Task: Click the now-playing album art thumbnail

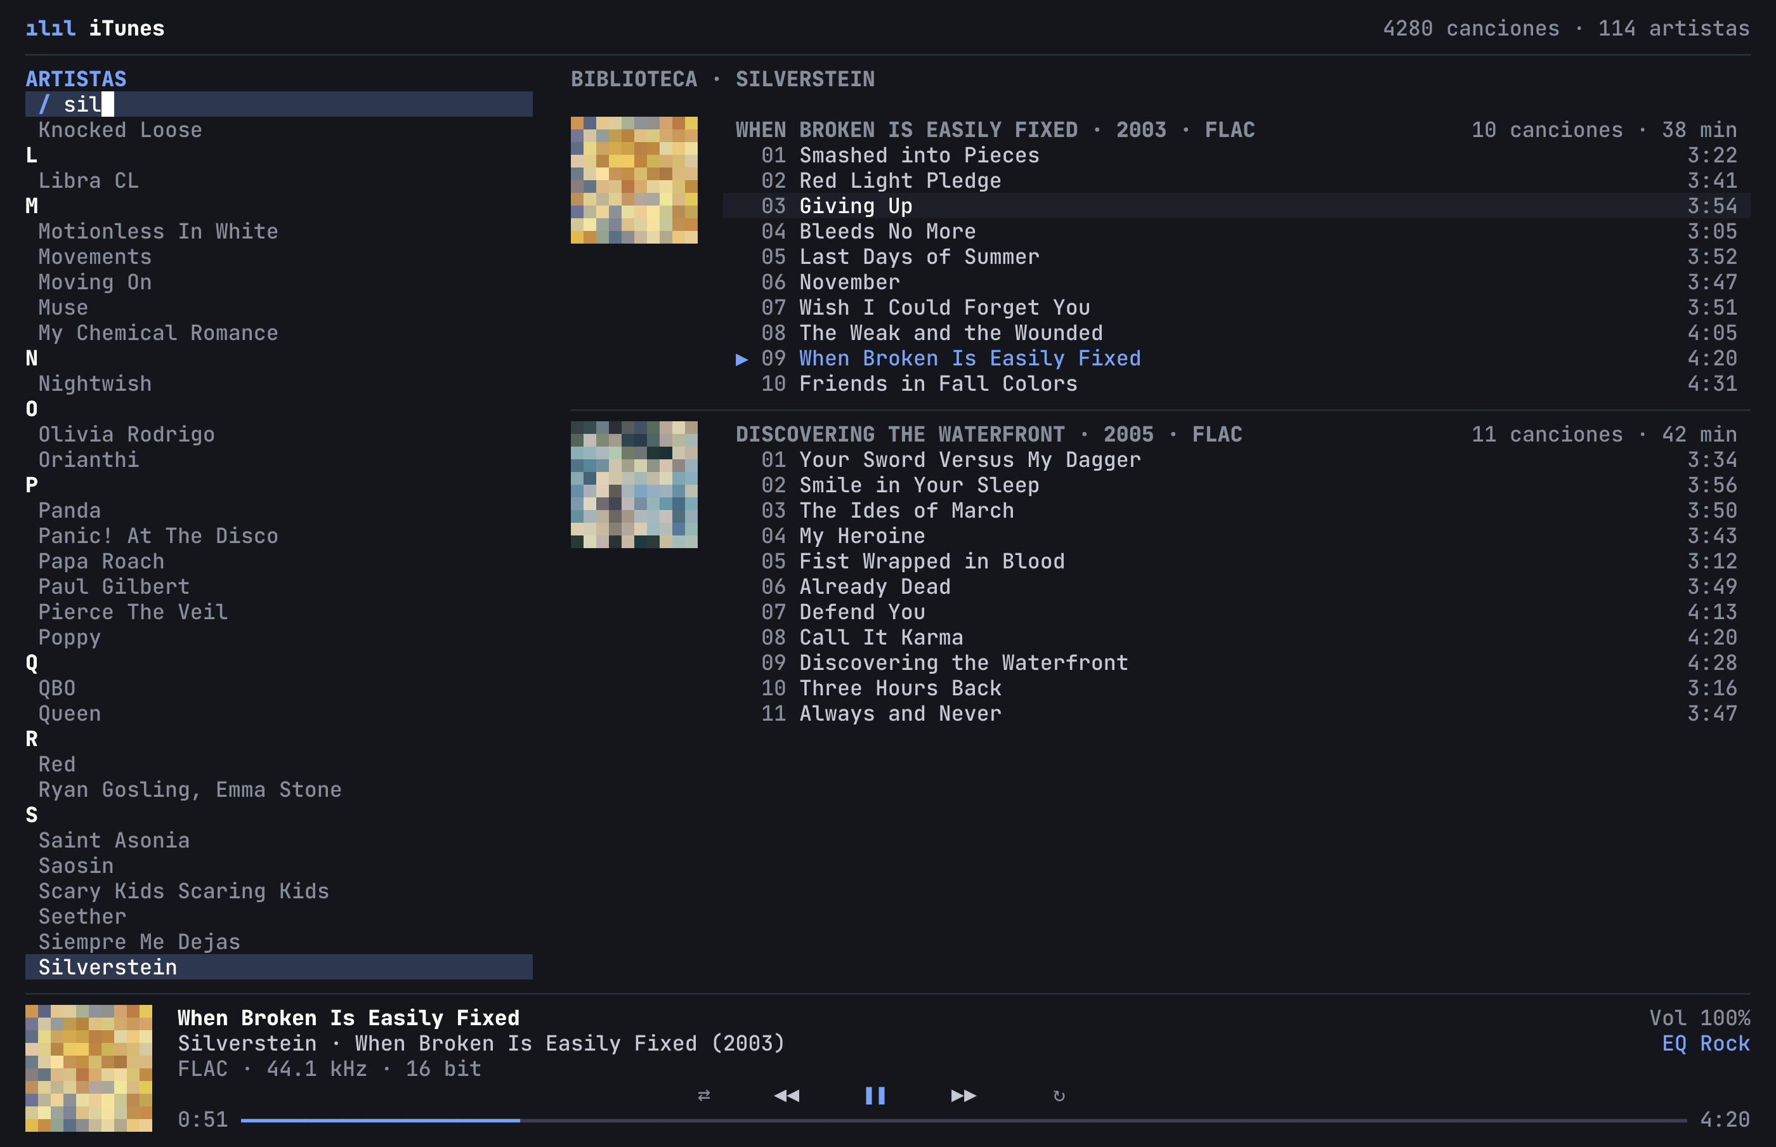Action: (x=89, y=1068)
